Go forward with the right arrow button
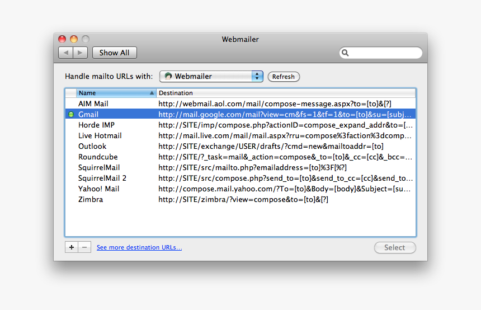The height and width of the screenshot is (310, 481). 81,53
